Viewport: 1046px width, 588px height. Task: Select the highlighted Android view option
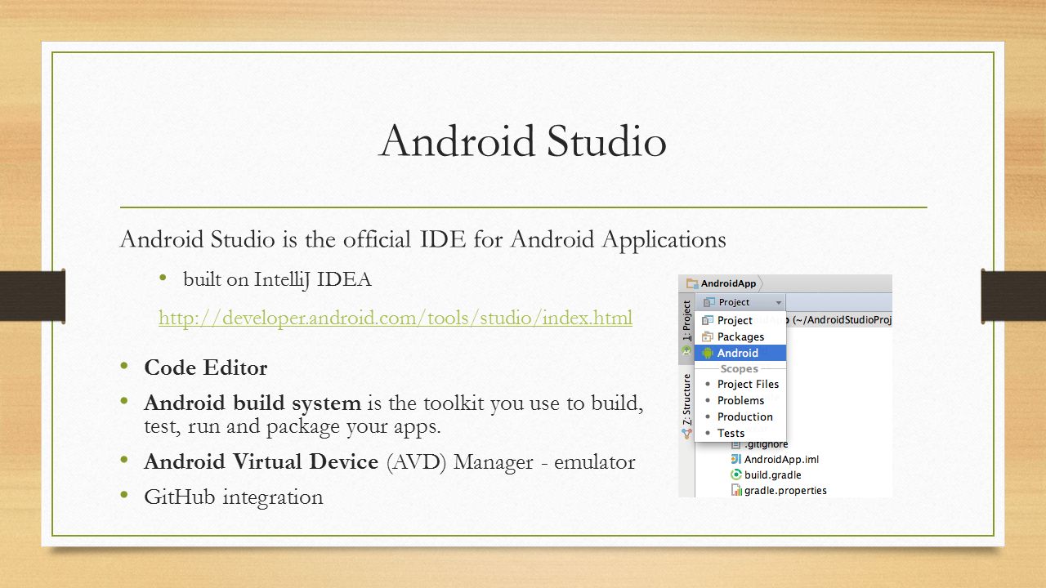(x=740, y=353)
